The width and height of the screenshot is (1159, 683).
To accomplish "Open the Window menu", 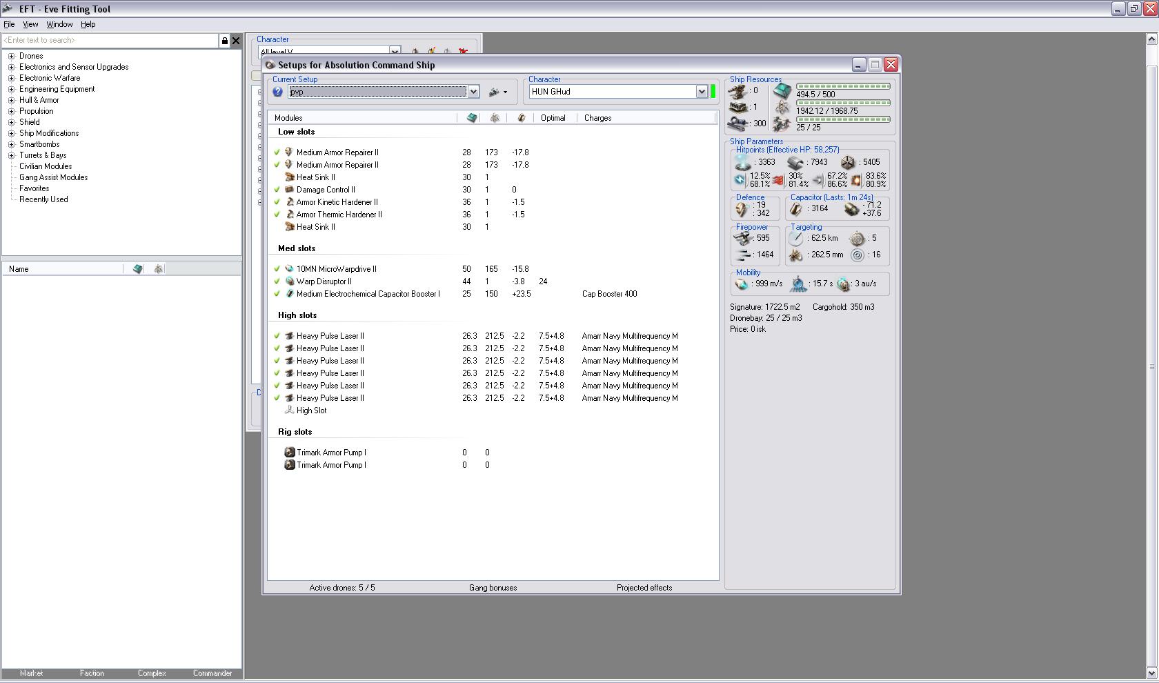I will 59,24.
